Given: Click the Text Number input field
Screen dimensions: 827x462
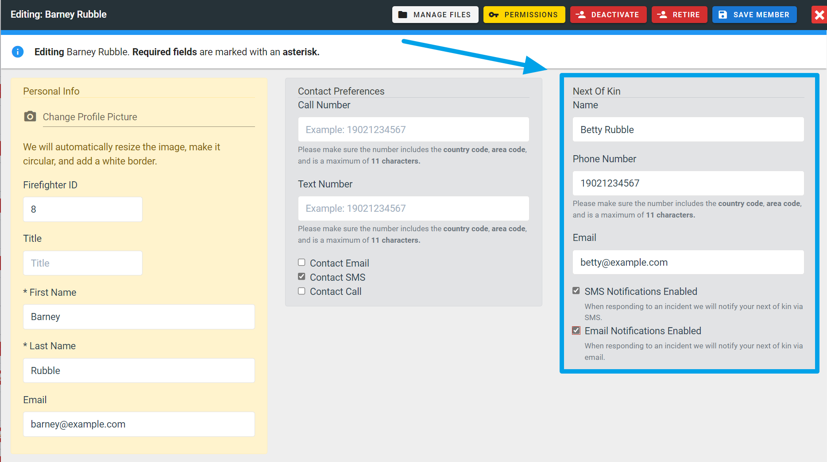Looking at the screenshot, I should 413,208.
